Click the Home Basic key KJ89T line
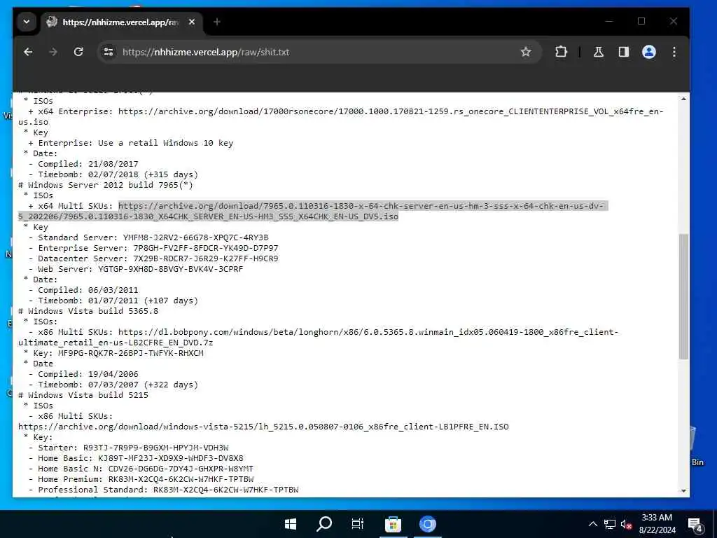 coord(136,458)
